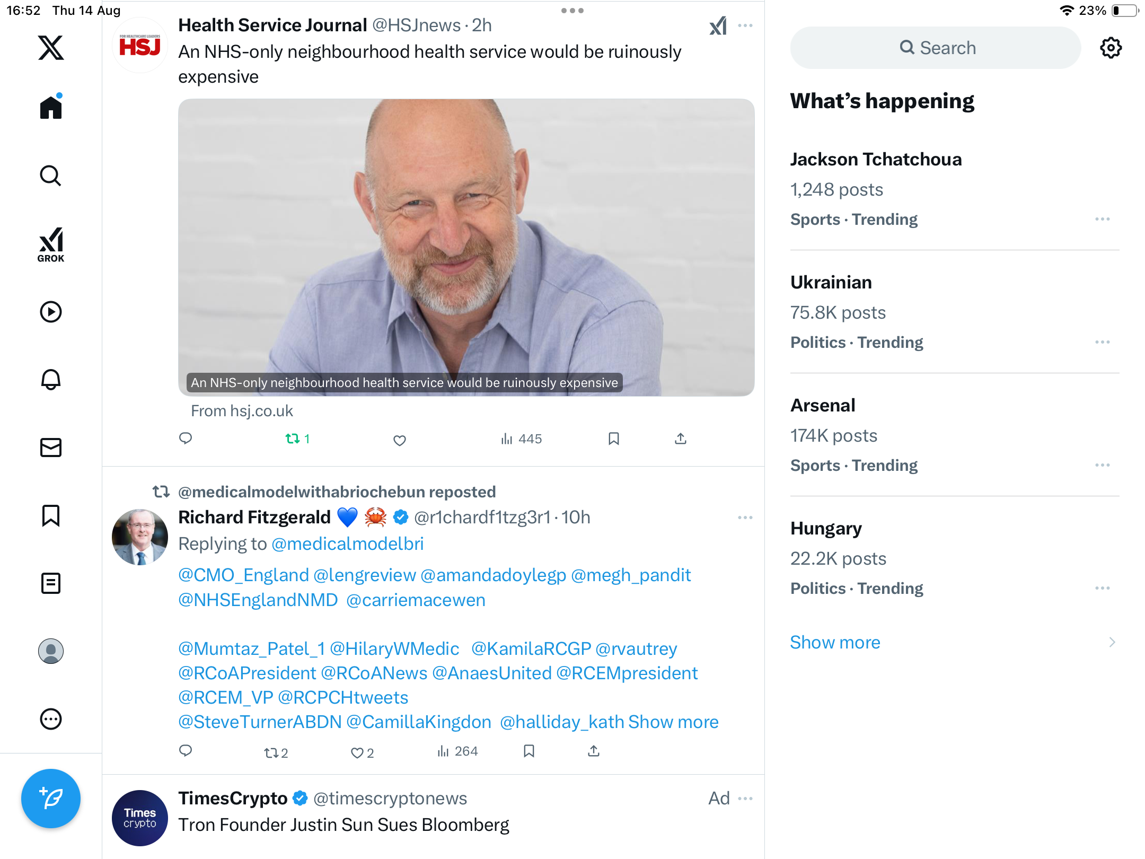This screenshot has height=859, width=1145.
Task: Open more options for Arsenal trend
Action: point(1102,465)
